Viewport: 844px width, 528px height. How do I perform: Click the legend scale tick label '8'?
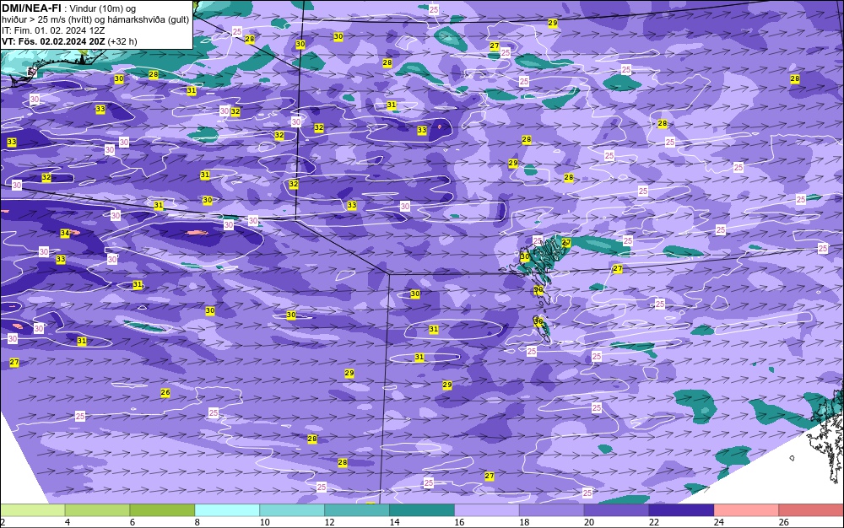click(x=197, y=522)
